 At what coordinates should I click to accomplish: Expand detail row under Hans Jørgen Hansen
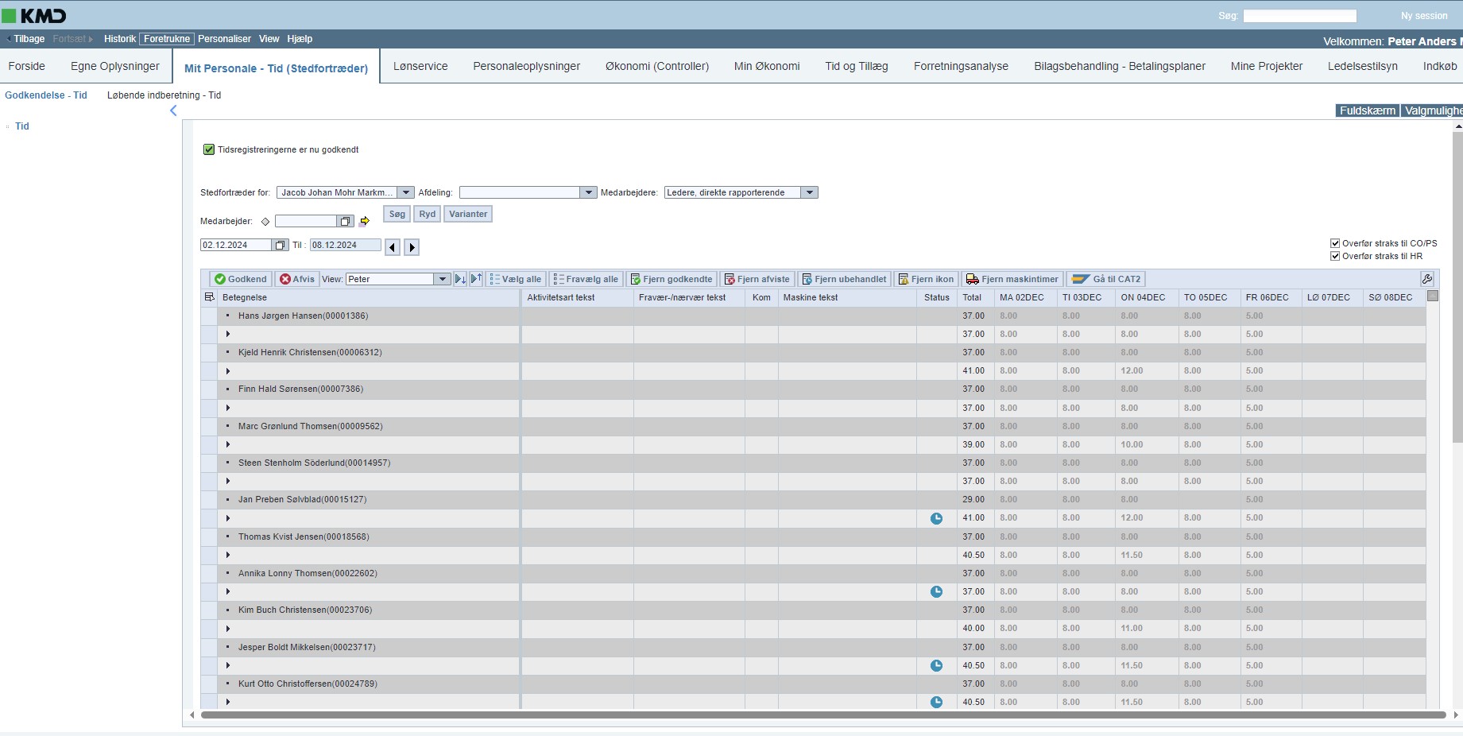tap(228, 335)
